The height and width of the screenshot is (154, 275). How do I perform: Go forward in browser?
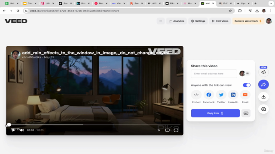point(11,11)
